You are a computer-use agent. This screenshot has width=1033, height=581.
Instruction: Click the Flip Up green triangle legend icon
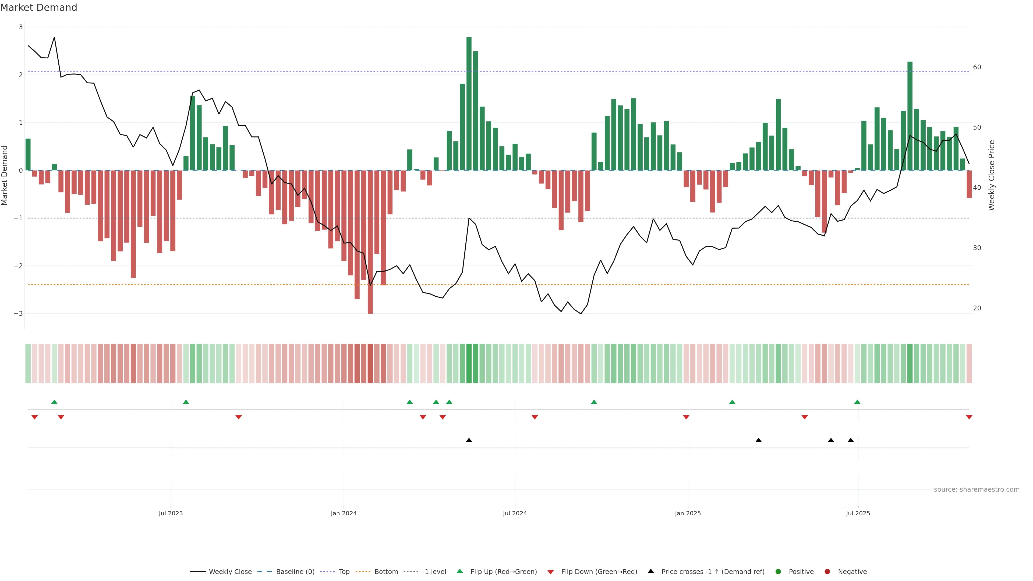(x=460, y=571)
